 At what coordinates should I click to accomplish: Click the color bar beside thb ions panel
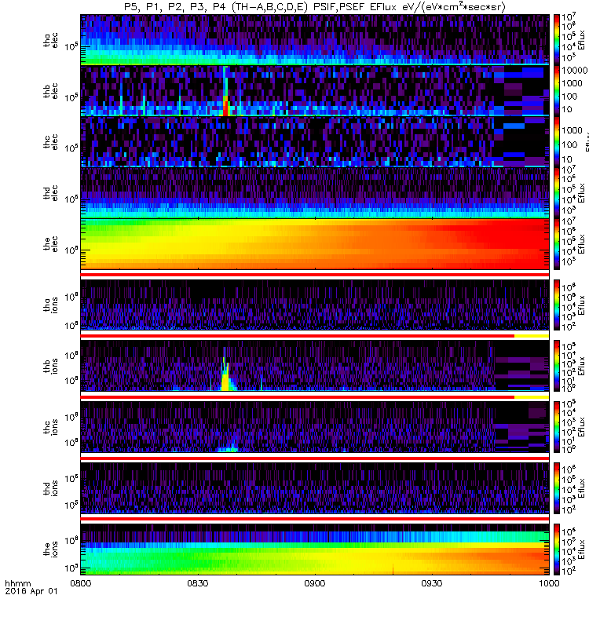pyautogui.click(x=557, y=366)
